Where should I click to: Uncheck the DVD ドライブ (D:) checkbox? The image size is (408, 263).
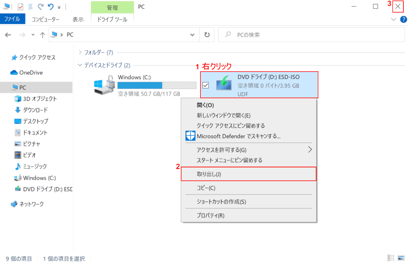coord(206,85)
